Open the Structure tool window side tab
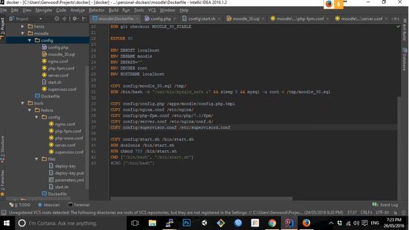 pyautogui.click(x=3, y=149)
